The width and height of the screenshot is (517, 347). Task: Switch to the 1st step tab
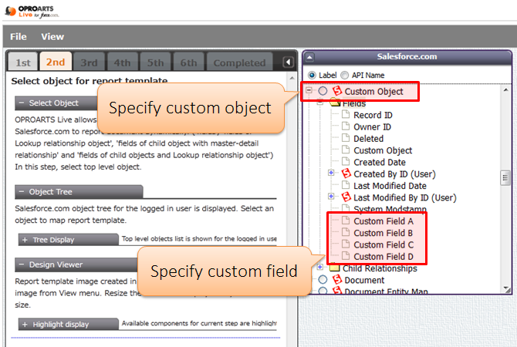(x=23, y=62)
